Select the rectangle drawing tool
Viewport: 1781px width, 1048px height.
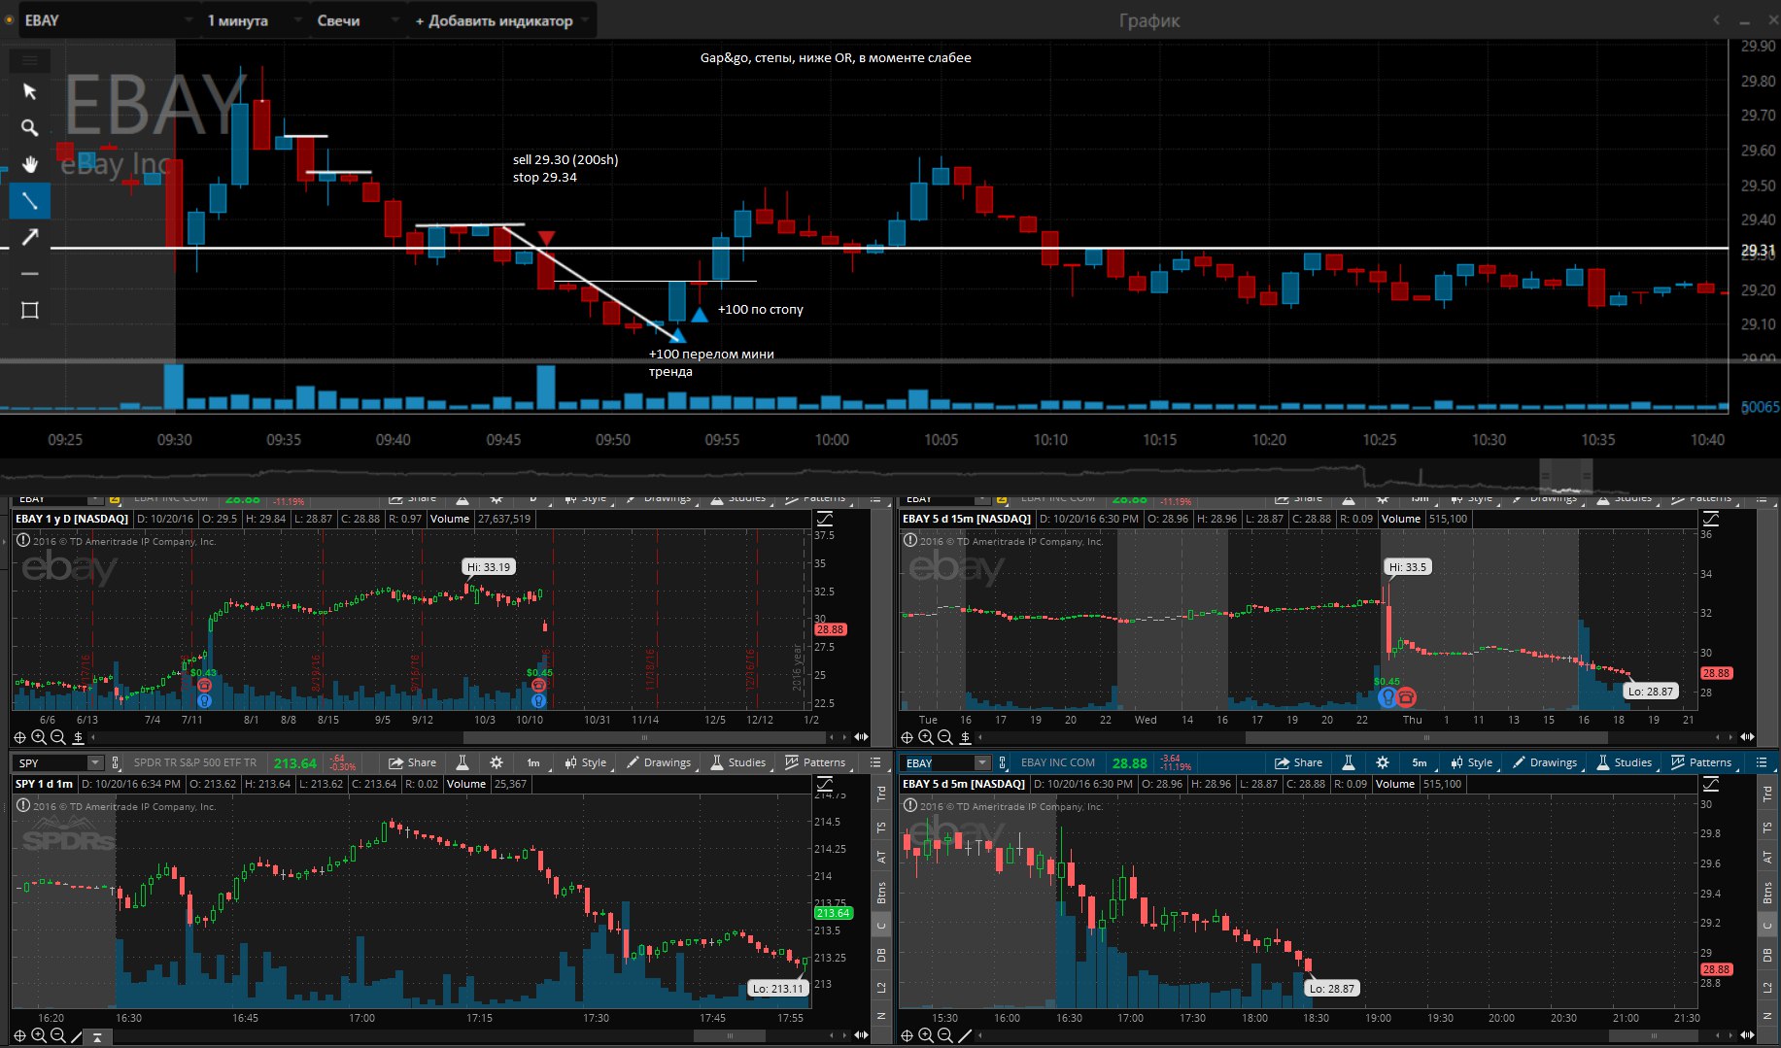[30, 311]
